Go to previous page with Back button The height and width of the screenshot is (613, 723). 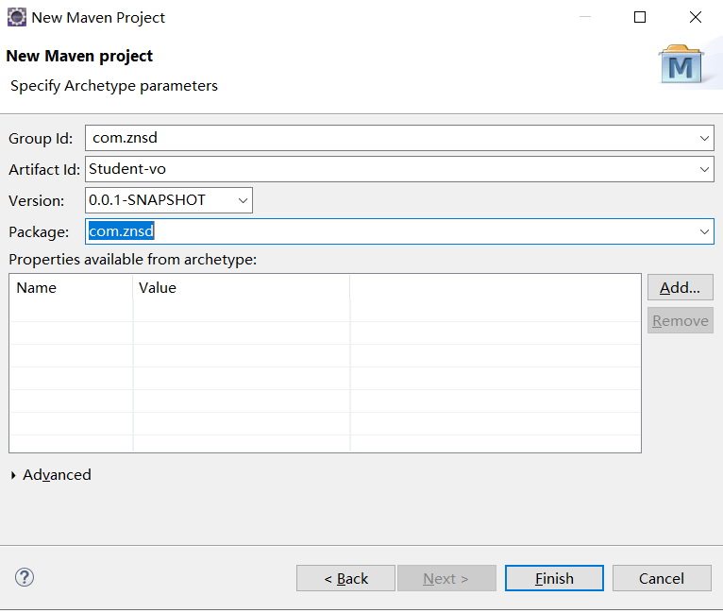click(345, 578)
